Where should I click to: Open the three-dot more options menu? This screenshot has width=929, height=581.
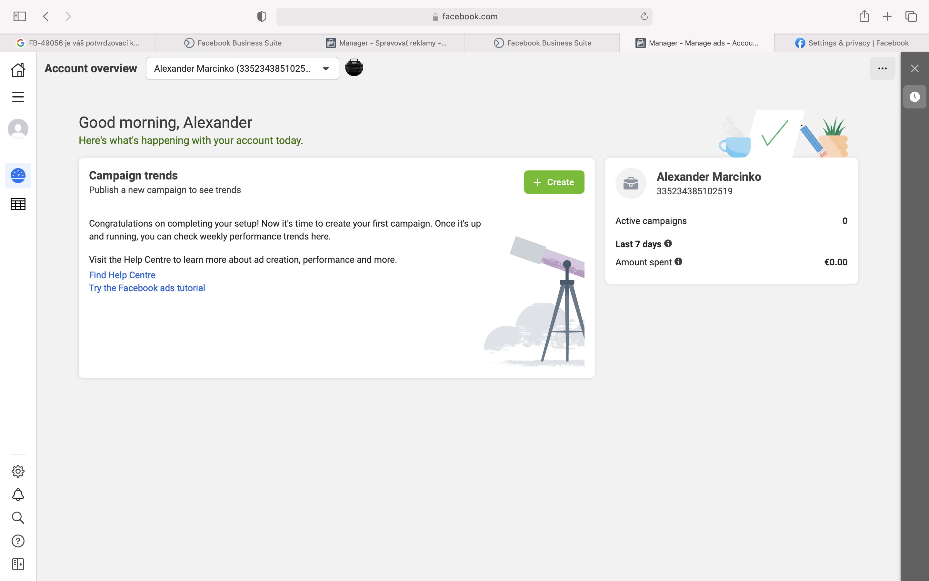point(882,68)
